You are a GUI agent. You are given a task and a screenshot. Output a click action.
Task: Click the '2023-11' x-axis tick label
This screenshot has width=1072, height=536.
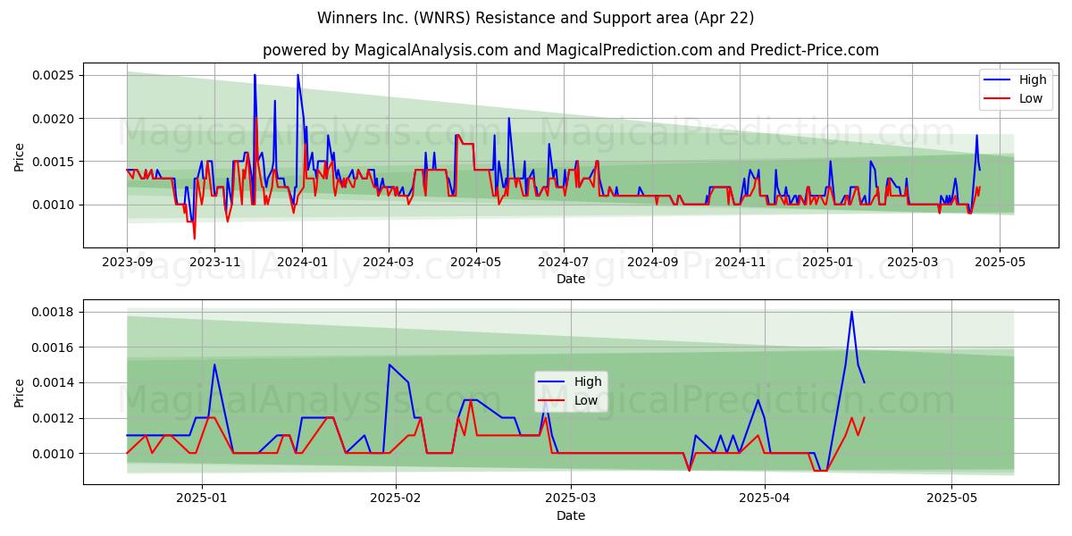(x=214, y=262)
